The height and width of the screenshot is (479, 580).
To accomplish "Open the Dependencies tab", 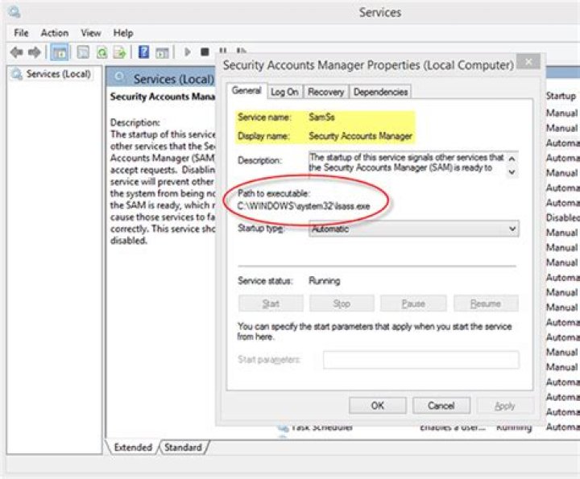I will [380, 92].
